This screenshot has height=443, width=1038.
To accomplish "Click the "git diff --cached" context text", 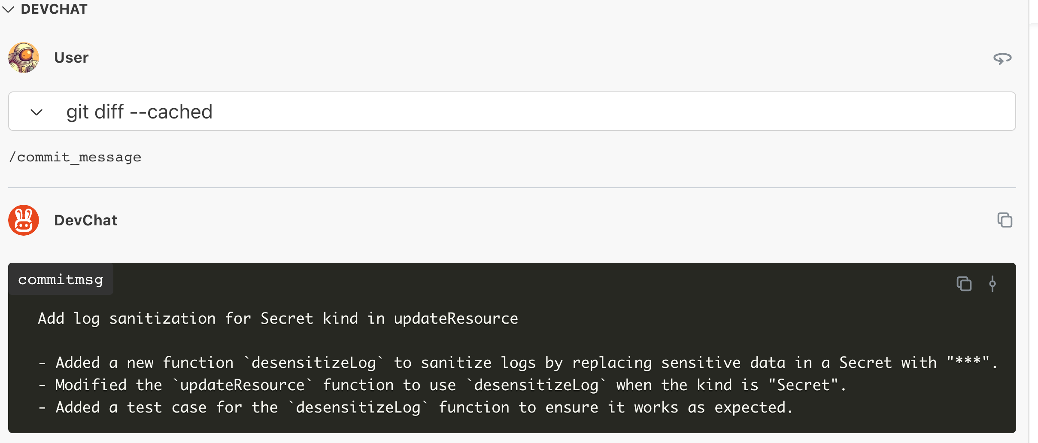I will (139, 112).
